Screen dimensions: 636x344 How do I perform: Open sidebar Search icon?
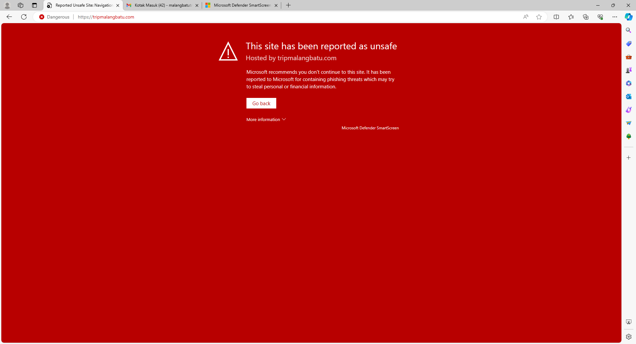628,30
